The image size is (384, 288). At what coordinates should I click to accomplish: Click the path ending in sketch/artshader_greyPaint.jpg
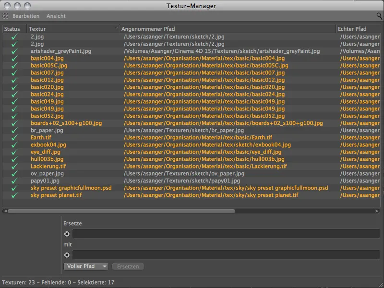pos(222,51)
